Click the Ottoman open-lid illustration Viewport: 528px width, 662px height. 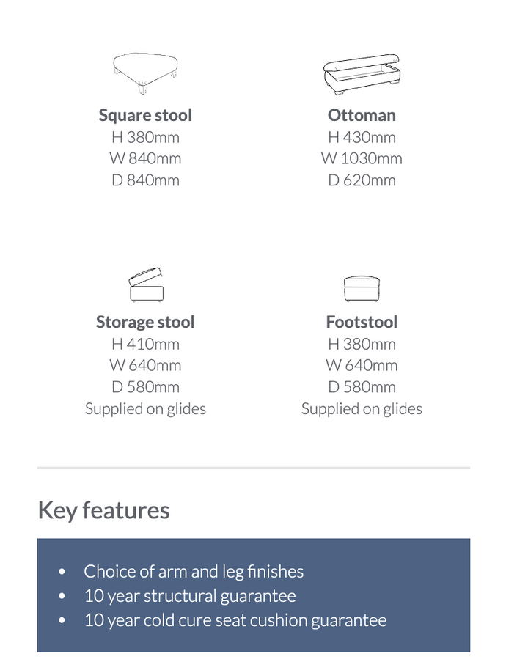point(362,74)
